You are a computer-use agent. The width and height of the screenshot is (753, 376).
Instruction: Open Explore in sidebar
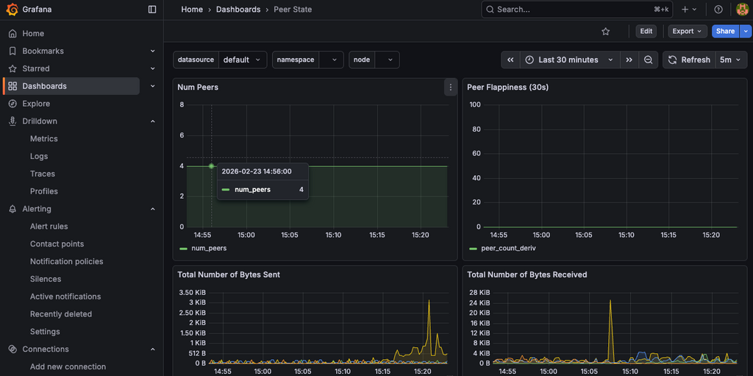[x=36, y=104]
